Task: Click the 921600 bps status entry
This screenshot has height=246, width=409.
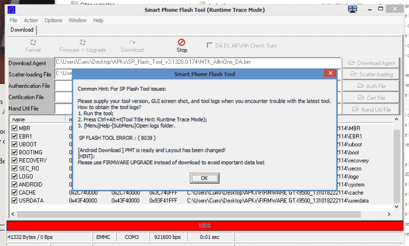Action: 167,237
